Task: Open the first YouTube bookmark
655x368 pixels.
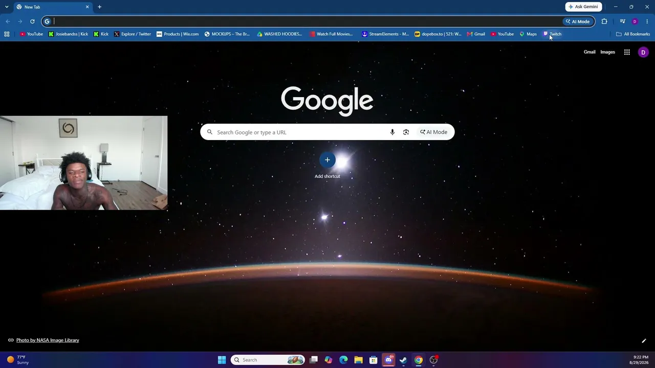Action: point(31,34)
